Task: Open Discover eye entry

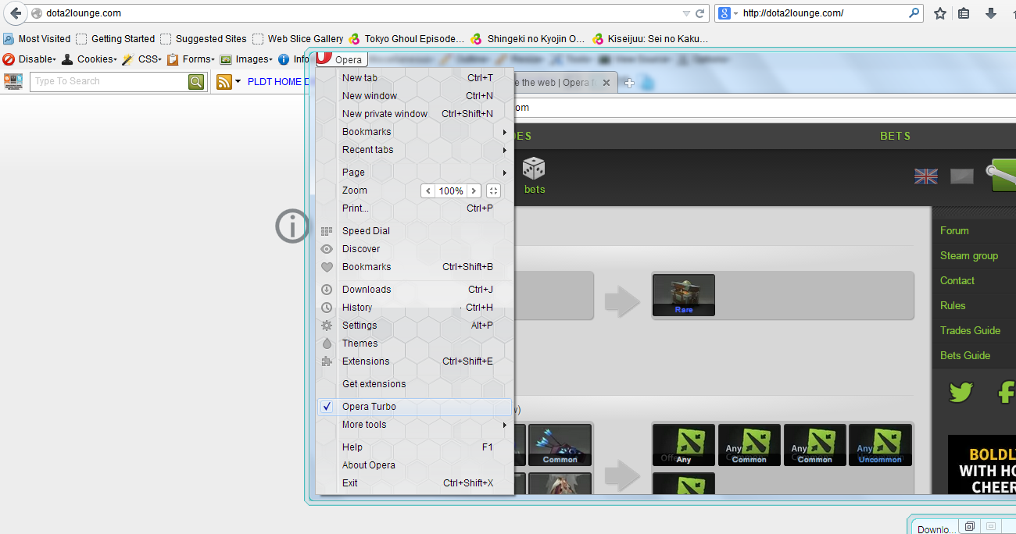Action: (x=415, y=249)
